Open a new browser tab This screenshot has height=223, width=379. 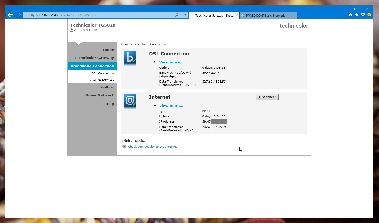294,15
